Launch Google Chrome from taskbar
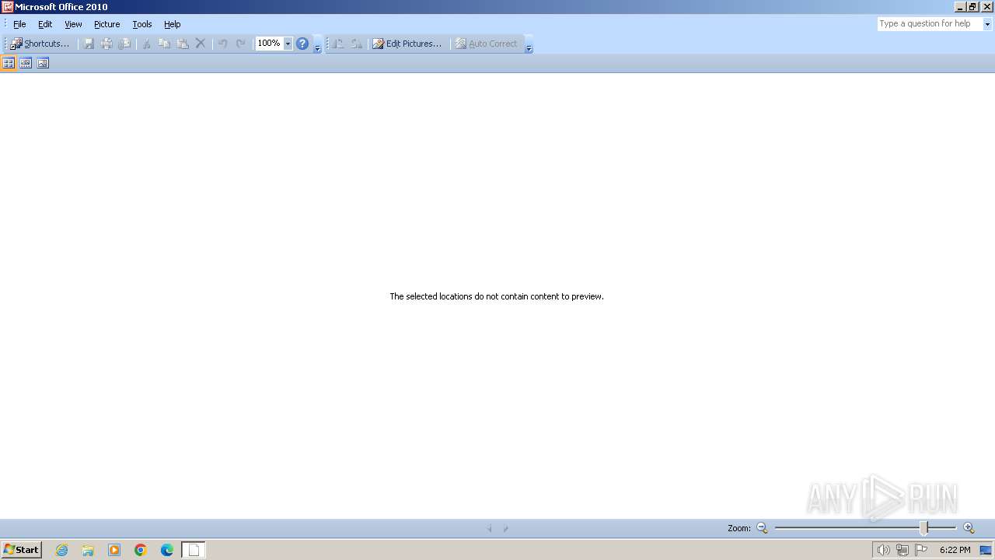Screen dimensions: 995x560 coord(141,550)
